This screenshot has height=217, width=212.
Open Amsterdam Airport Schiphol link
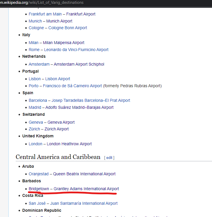(79, 64)
